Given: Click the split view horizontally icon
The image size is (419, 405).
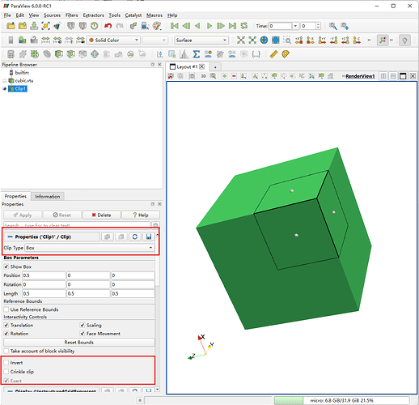Looking at the screenshot, I should point(383,76).
